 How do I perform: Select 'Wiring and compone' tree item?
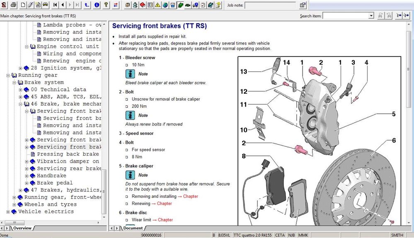pyautogui.click(x=72, y=54)
